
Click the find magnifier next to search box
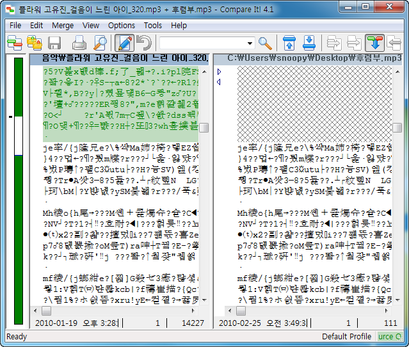[x=265, y=44]
